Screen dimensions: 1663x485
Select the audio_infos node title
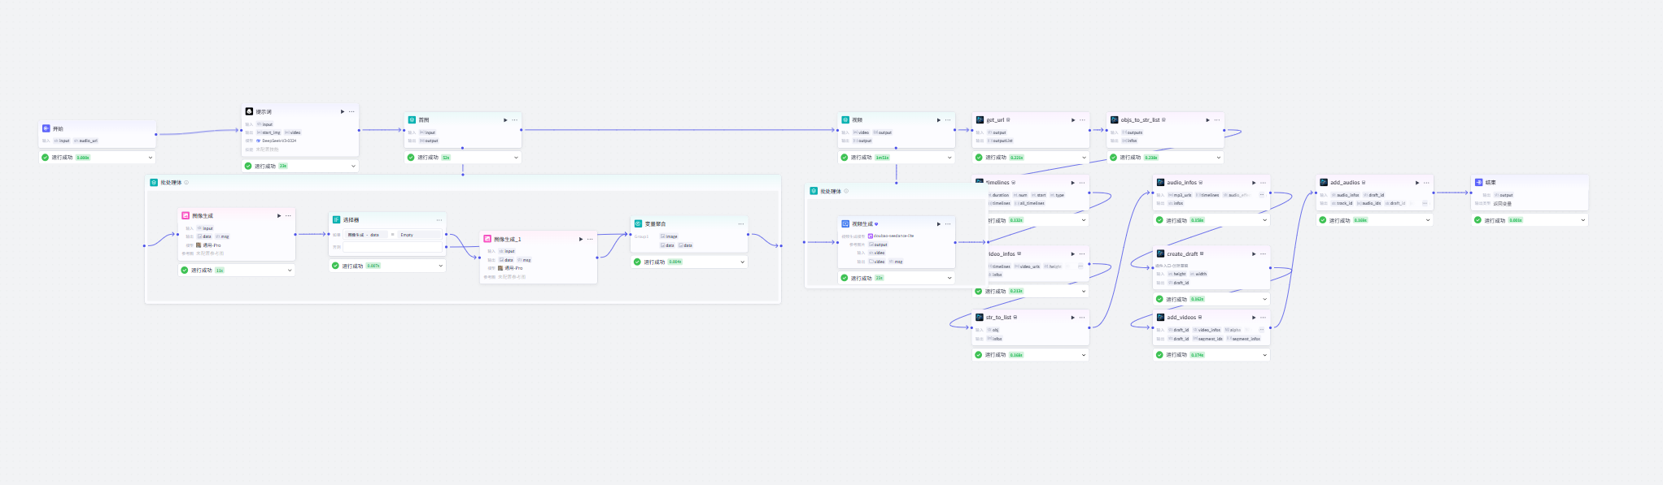point(1181,183)
